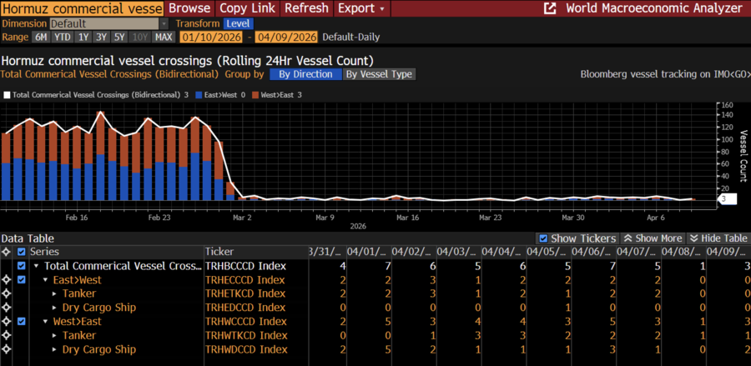Image resolution: width=751 pixels, height=366 pixels.
Task: Click the move handle icon for TRHWTKCD Tanker row
Action: [x=7, y=336]
